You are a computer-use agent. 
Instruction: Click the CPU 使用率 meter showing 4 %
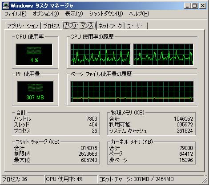coord(34,54)
